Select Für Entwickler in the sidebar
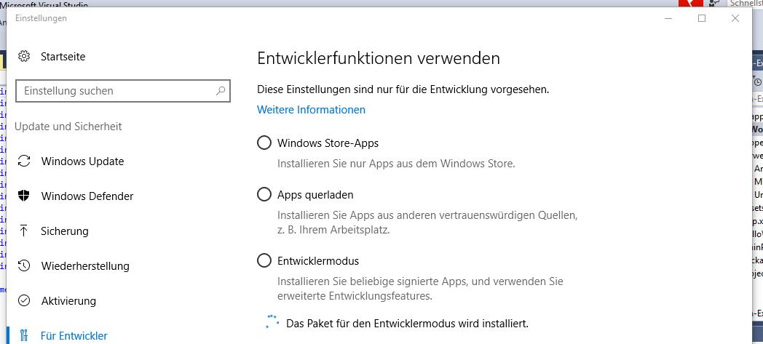This screenshot has height=344, width=763. pos(74,335)
